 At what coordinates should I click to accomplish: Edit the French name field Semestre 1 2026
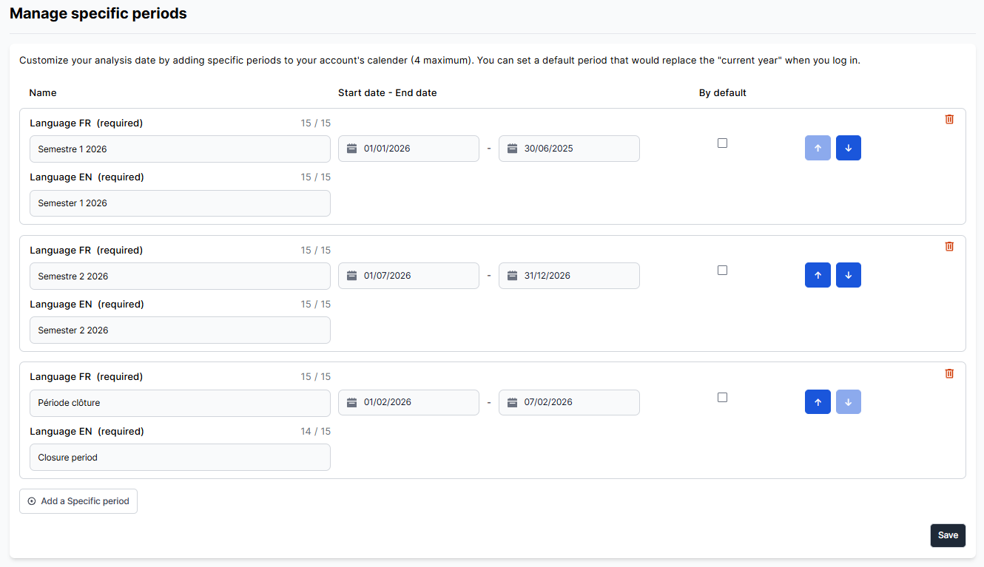tap(180, 149)
